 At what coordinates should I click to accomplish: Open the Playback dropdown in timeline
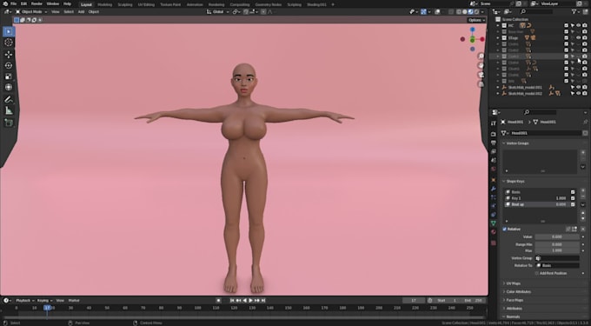pos(25,301)
